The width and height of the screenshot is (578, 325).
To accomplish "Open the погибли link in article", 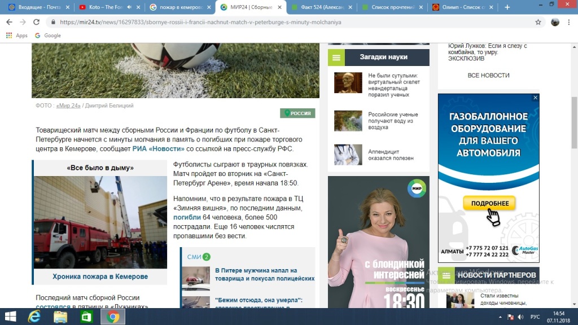I will pyautogui.click(x=187, y=217).
